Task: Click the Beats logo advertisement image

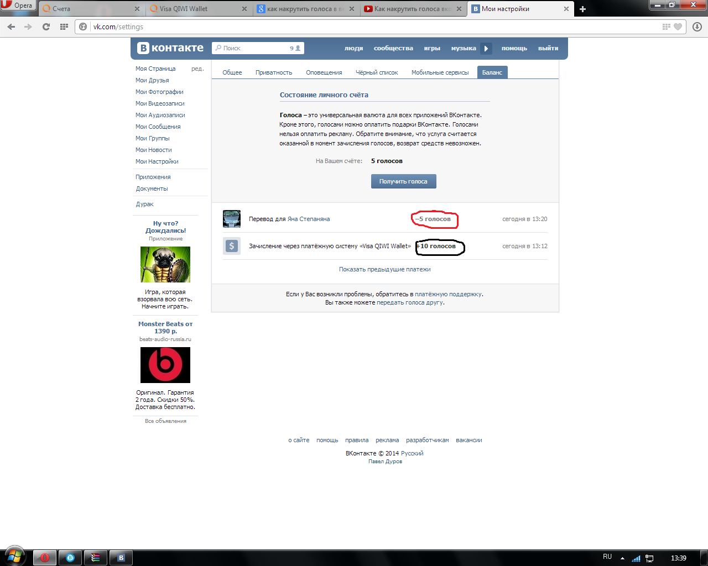Action: coord(165,365)
